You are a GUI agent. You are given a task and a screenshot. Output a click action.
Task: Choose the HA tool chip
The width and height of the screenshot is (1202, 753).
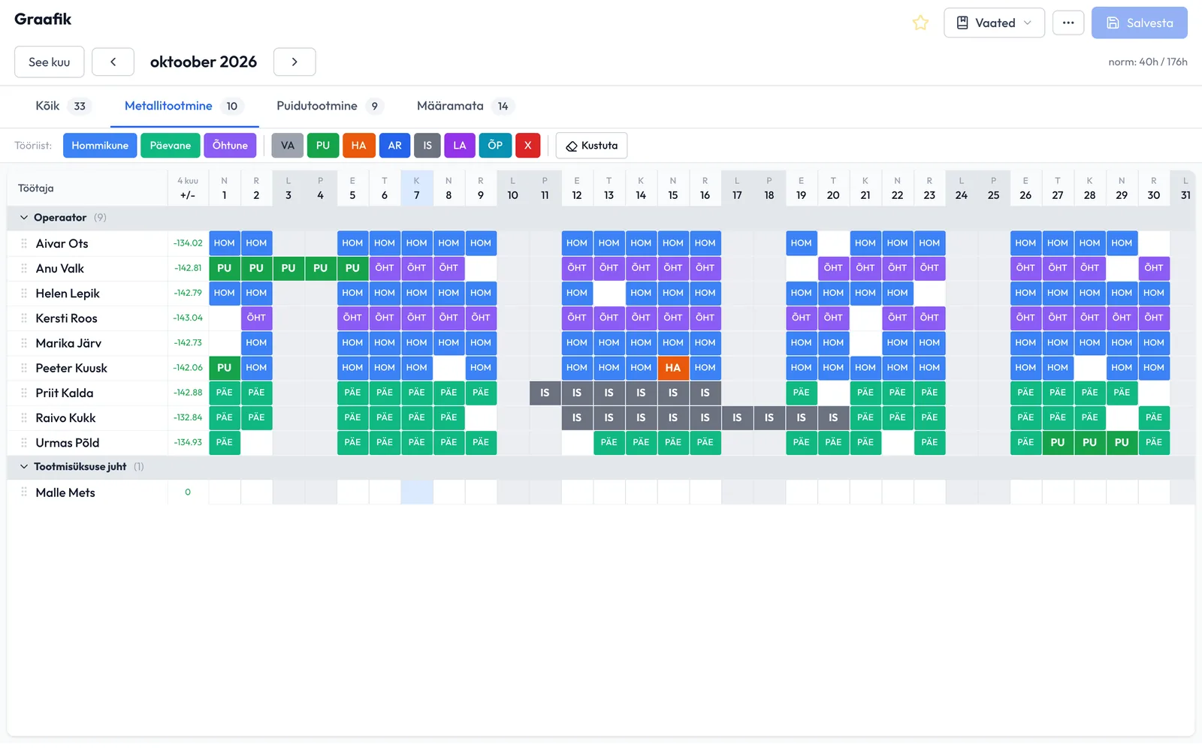[x=359, y=146]
